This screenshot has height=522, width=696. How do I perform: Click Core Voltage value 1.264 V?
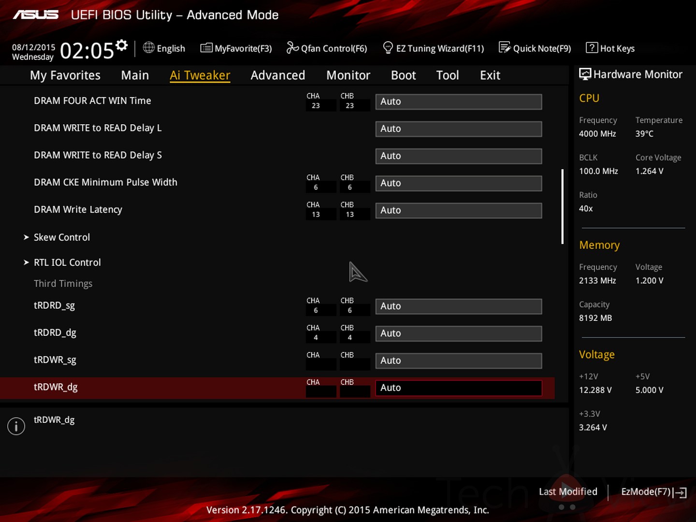pos(649,171)
